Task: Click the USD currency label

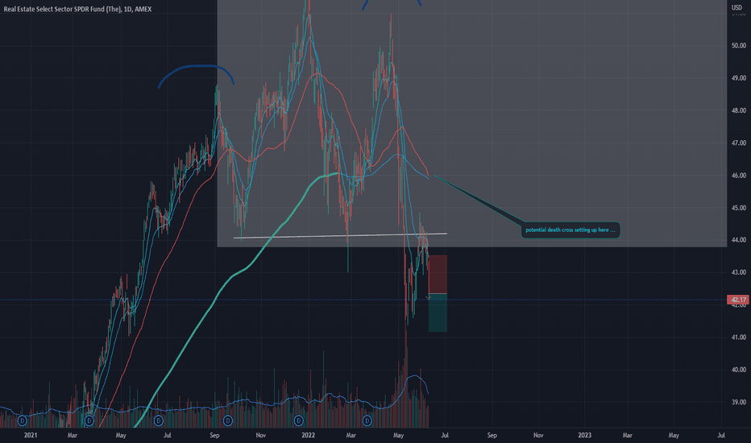Action: (x=736, y=8)
